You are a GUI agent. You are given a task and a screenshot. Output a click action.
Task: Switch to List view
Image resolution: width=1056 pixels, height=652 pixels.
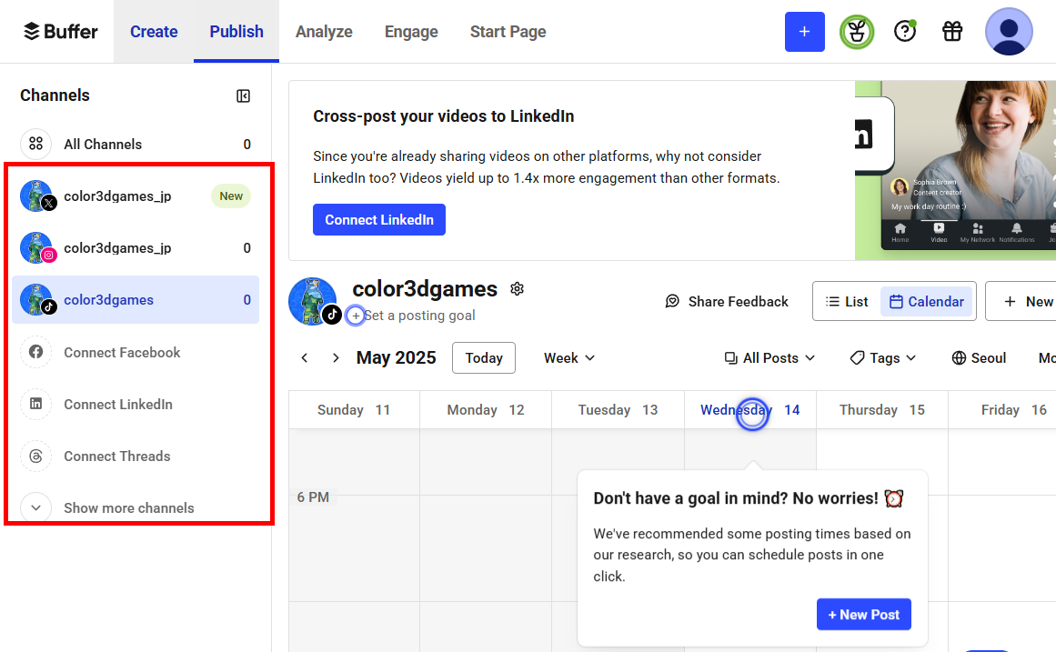coord(847,302)
